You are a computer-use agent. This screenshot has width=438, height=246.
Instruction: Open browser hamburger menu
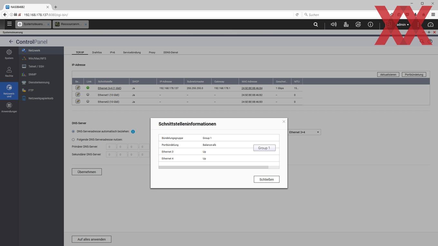point(433,14)
